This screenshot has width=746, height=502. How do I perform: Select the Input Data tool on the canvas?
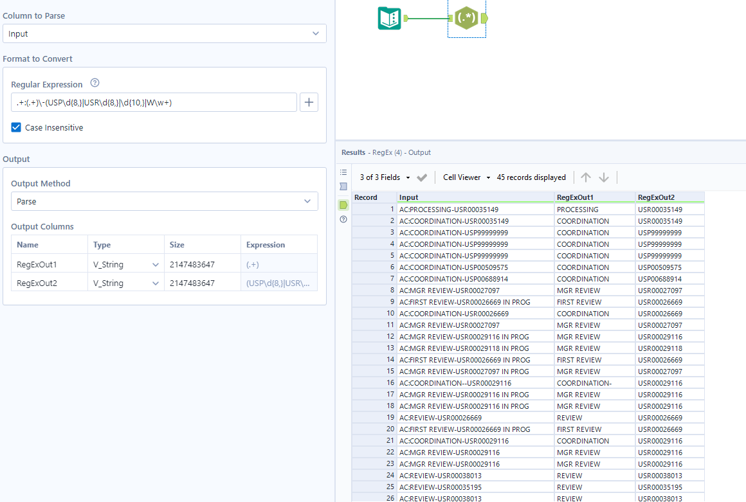pos(389,19)
